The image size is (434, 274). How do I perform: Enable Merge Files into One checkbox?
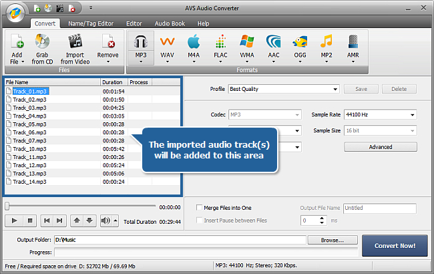click(199, 208)
